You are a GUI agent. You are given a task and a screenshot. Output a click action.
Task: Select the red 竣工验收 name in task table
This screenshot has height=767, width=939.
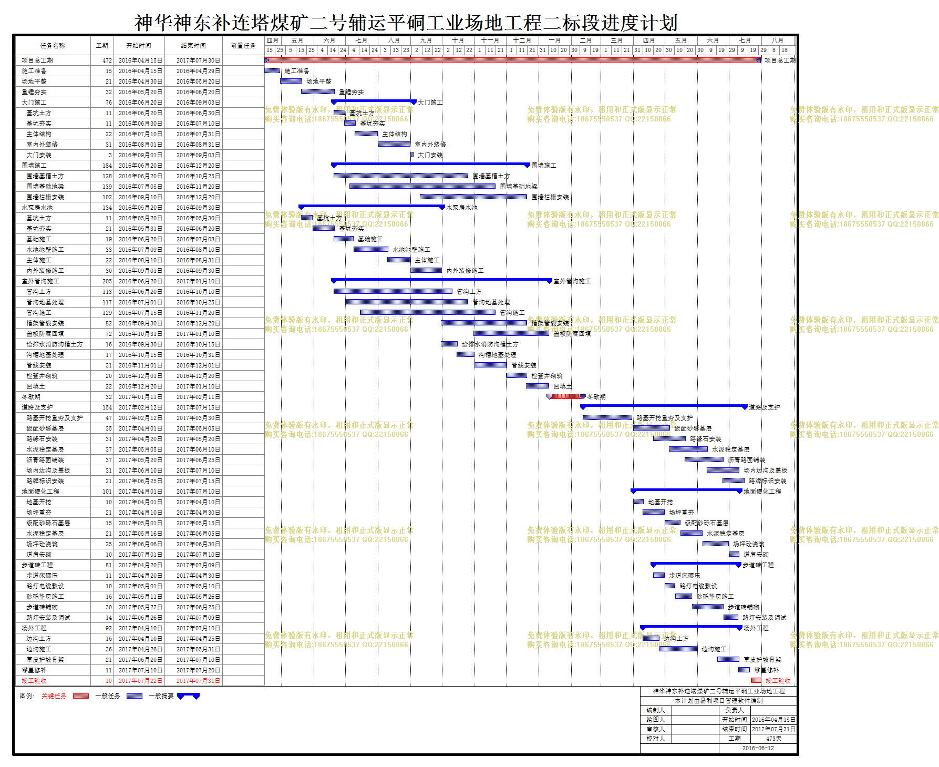coord(34,681)
